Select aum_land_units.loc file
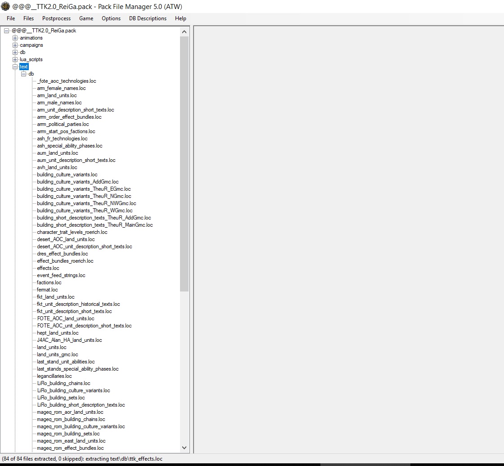 pos(58,153)
